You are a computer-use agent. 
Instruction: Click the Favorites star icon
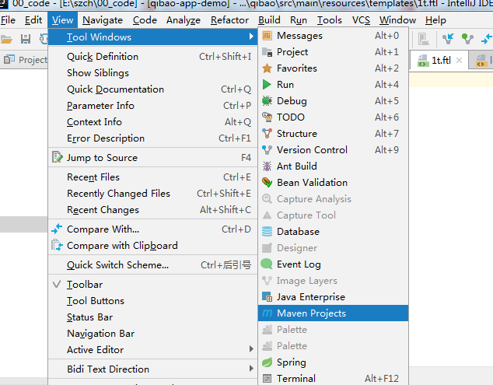pyautogui.click(x=267, y=68)
